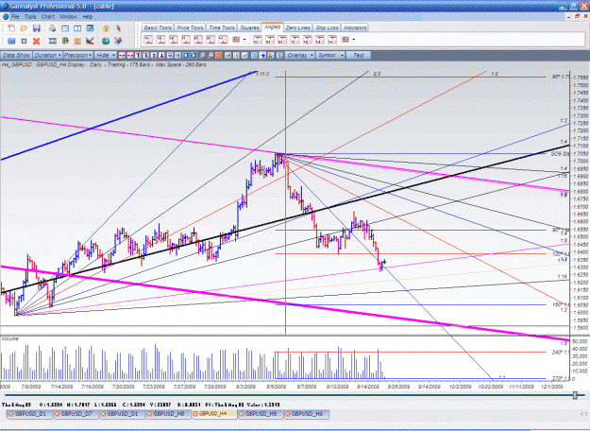
Task: Expand arrow beside downward angles fan icon
Action: [353, 40]
